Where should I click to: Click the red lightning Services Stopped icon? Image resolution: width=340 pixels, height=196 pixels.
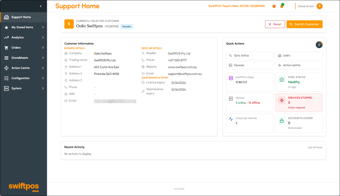click(282, 100)
